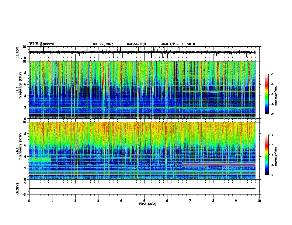Click the '8' kHz tick on the ch.2 spectrogram
This screenshot has height=225, width=292.
click(x=25, y=134)
